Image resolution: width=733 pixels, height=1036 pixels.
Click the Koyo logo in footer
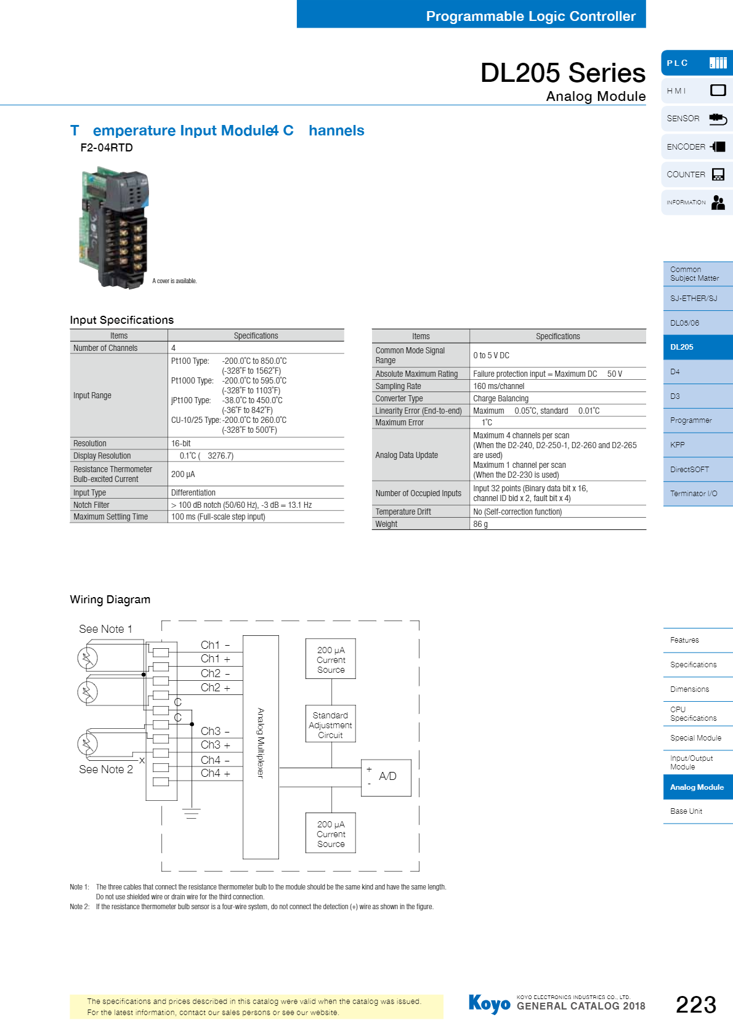tap(489, 1004)
